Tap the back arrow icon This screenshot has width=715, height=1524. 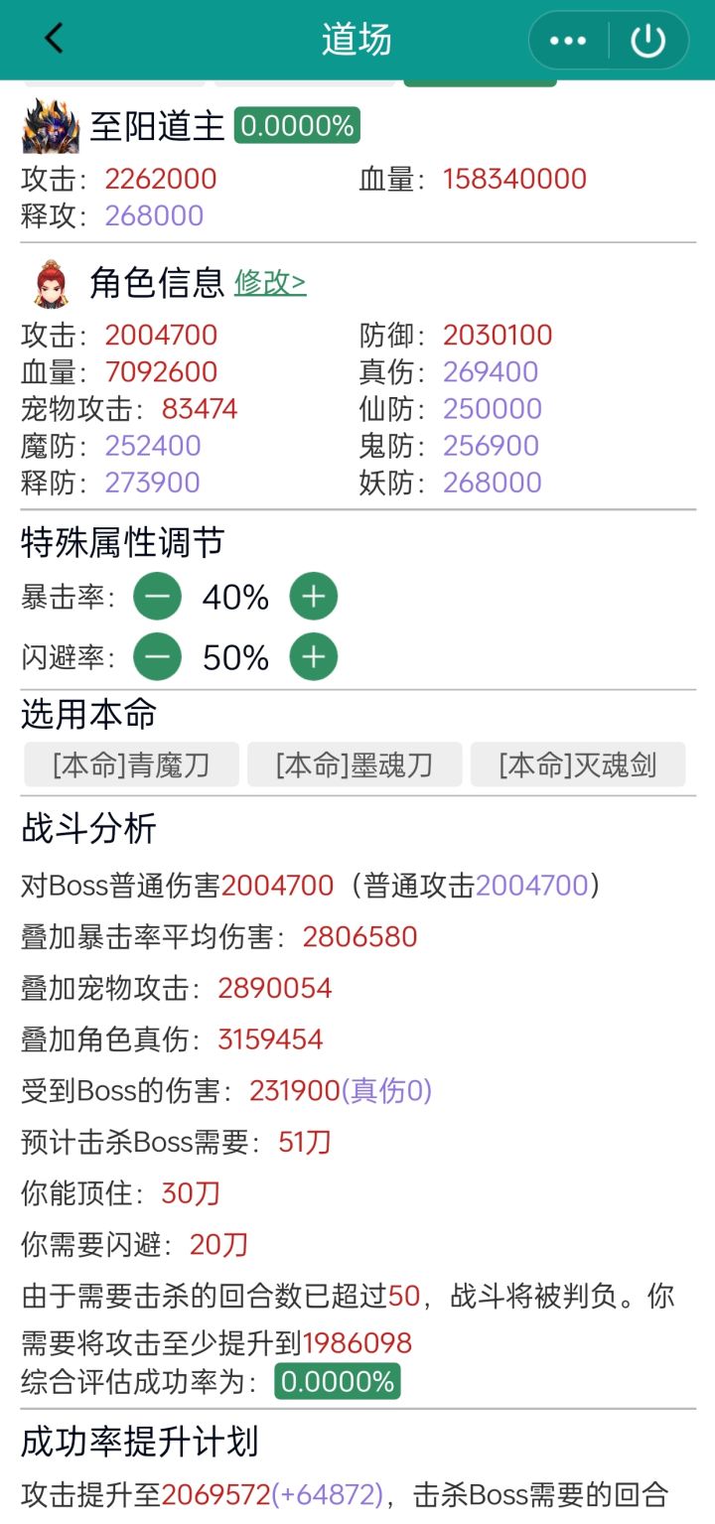pos(54,40)
